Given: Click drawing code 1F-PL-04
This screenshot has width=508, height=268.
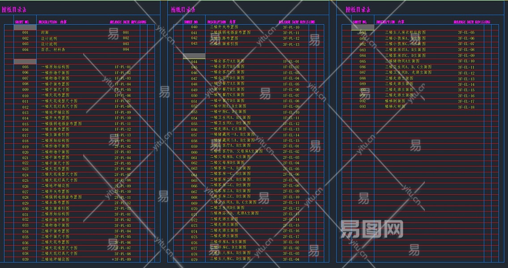Looking at the screenshot, I should pyautogui.click(x=123, y=84).
